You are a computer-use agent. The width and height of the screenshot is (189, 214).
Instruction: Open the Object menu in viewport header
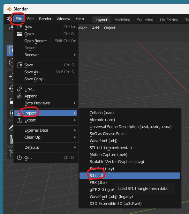point(109,28)
